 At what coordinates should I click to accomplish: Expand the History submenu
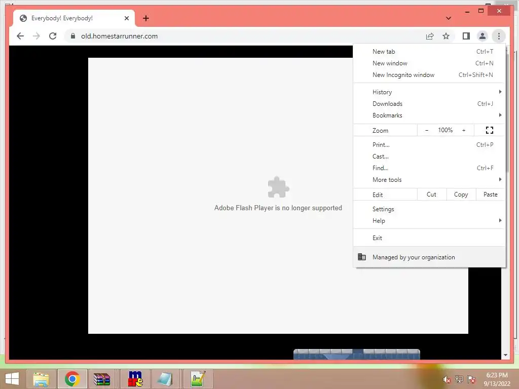click(429, 92)
